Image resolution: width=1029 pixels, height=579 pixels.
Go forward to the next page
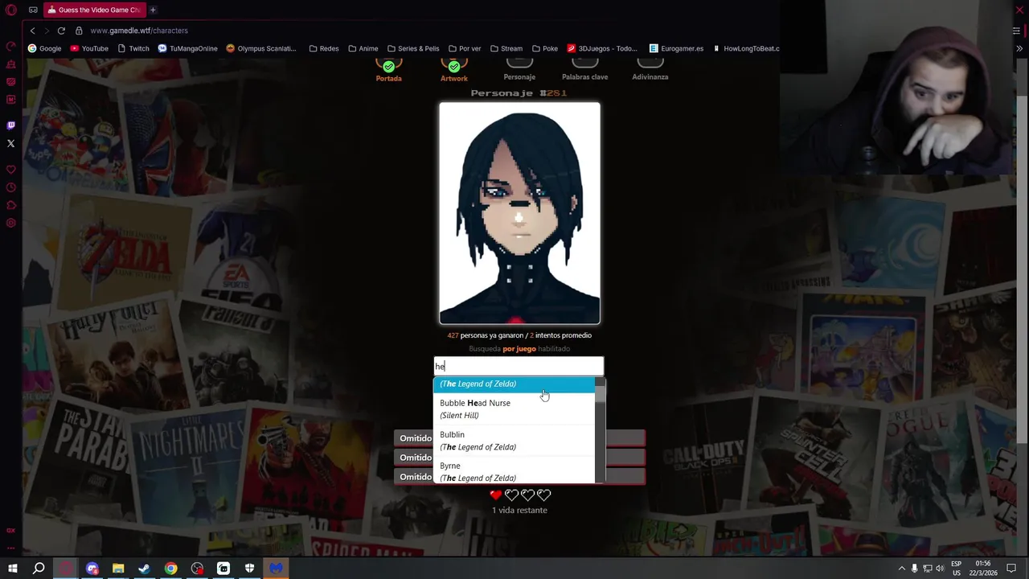click(46, 31)
